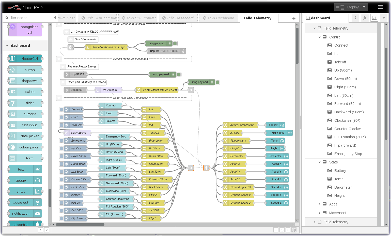Switch to the Tello Telemetry flow tab
The width and height of the screenshot is (391, 236).
(x=257, y=18)
